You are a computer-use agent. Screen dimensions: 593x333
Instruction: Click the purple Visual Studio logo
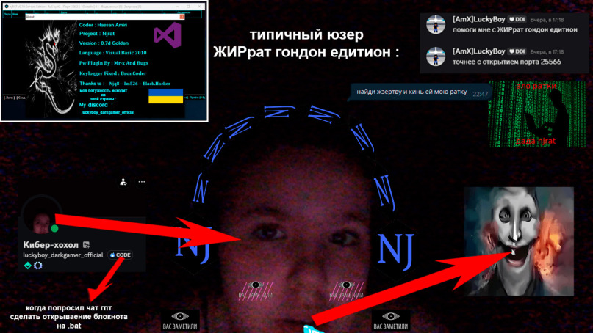168,37
